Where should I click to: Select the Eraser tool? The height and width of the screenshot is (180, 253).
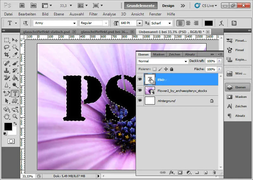pos(7,78)
